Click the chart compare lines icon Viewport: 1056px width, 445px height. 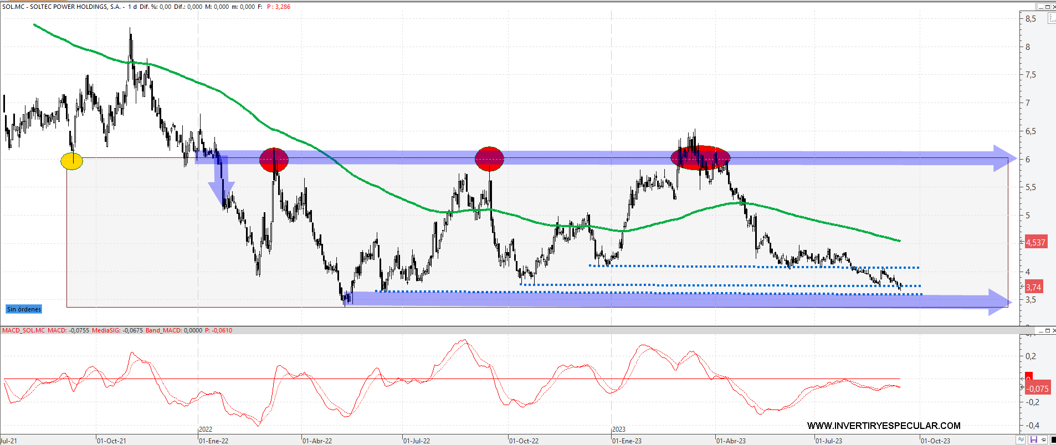point(1021,439)
